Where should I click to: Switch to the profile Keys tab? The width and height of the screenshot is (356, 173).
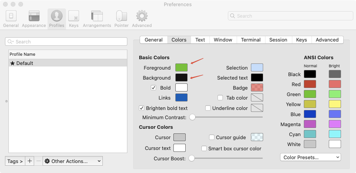click(x=302, y=40)
